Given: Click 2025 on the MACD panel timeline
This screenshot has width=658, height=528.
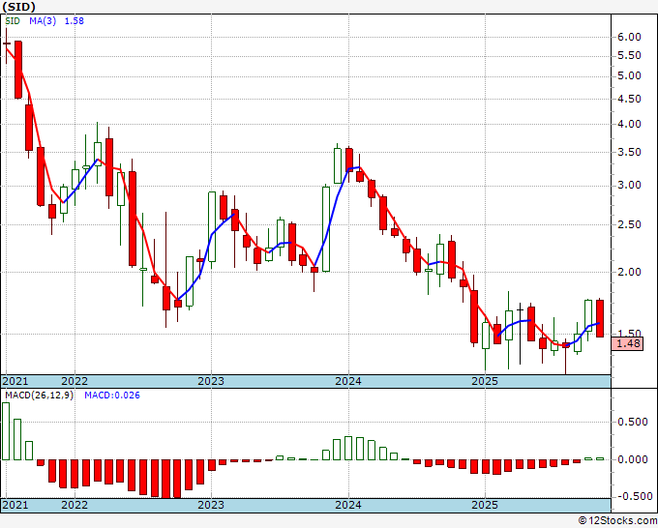Looking at the screenshot, I should [x=485, y=505].
